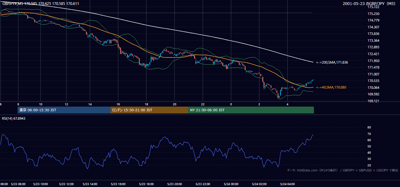400x187 pixels.
Task: Click the 171.007 price axis label
Action: (x=373, y=74)
